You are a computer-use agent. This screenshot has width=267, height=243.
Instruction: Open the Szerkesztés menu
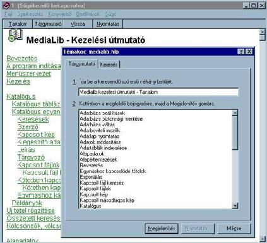click(30, 14)
